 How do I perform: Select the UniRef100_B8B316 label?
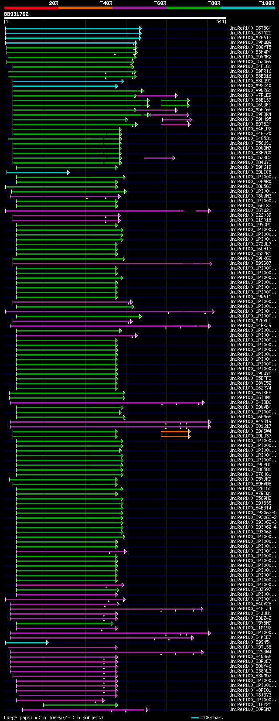(250, 76)
